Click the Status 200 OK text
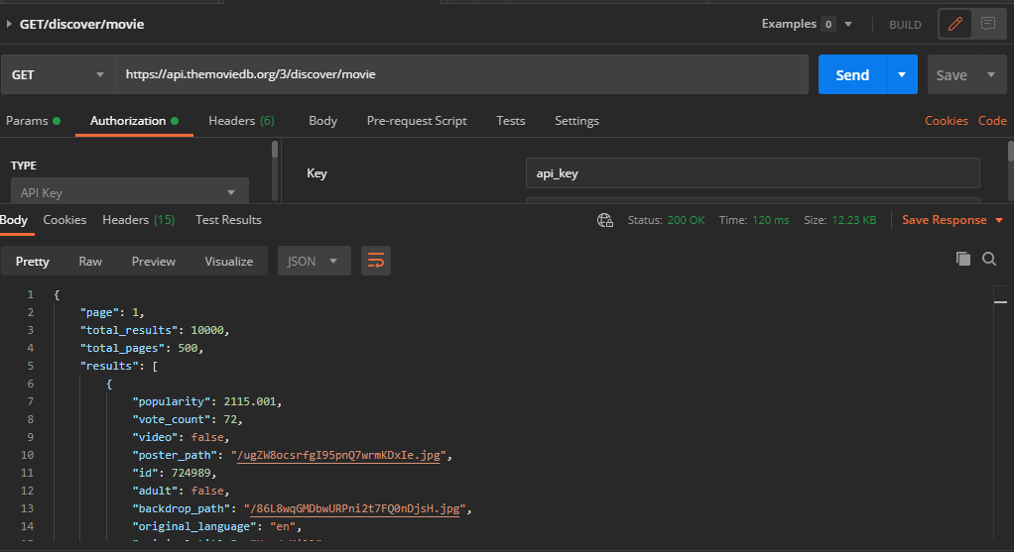The height and width of the screenshot is (552, 1014). (x=666, y=220)
